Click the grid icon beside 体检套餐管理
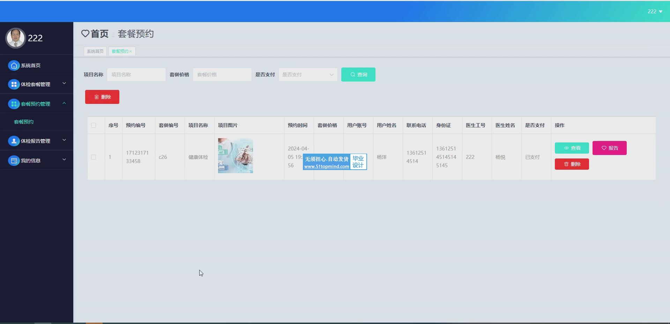 [14, 84]
